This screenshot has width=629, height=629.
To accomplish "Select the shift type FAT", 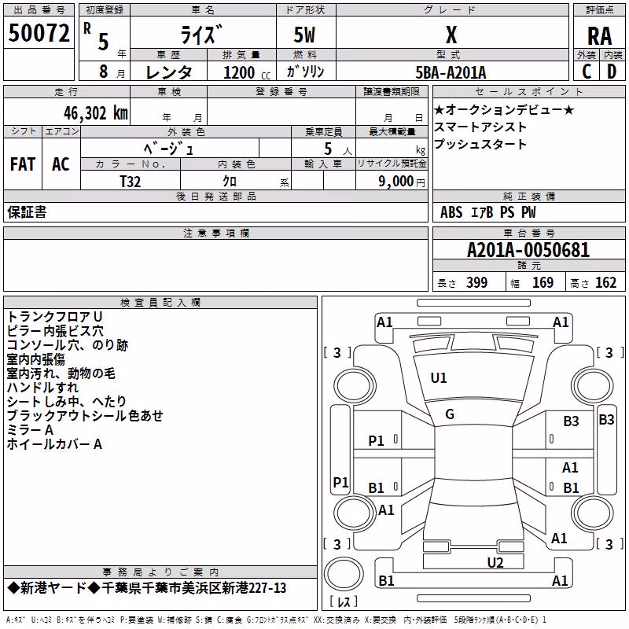I will (x=23, y=164).
